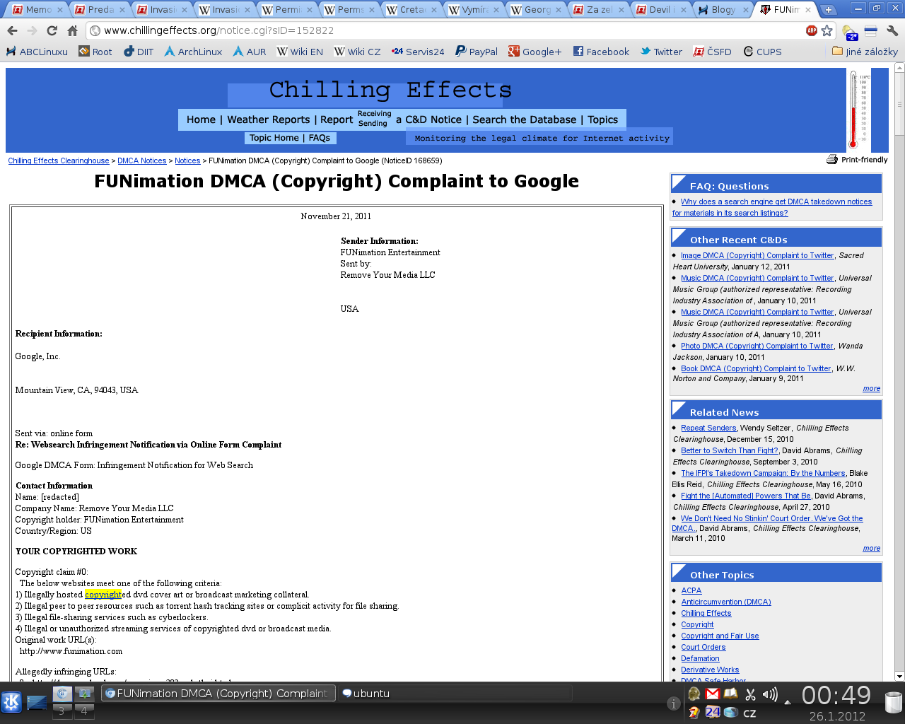Switch to virtual desktop 4 in pager
Screen dimensions: 905x724
click(x=83, y=711)
